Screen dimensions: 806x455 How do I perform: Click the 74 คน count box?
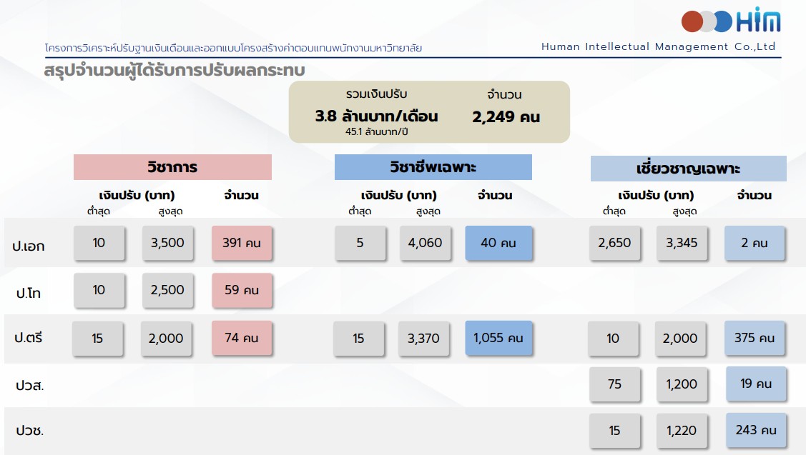click(x=242, y=338)
